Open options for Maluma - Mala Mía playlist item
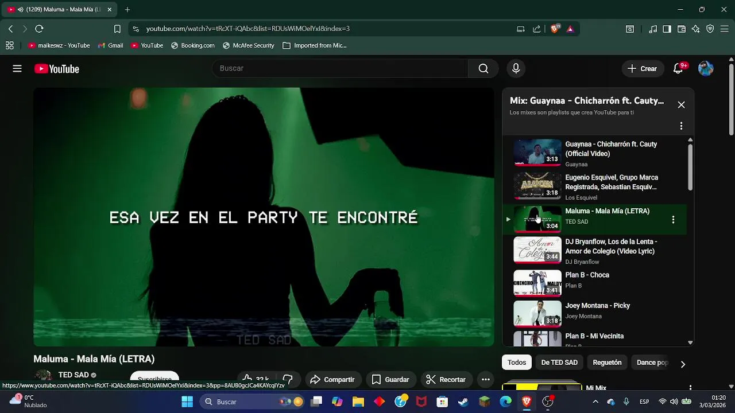The image size is (735, 413). coord(673,220)
